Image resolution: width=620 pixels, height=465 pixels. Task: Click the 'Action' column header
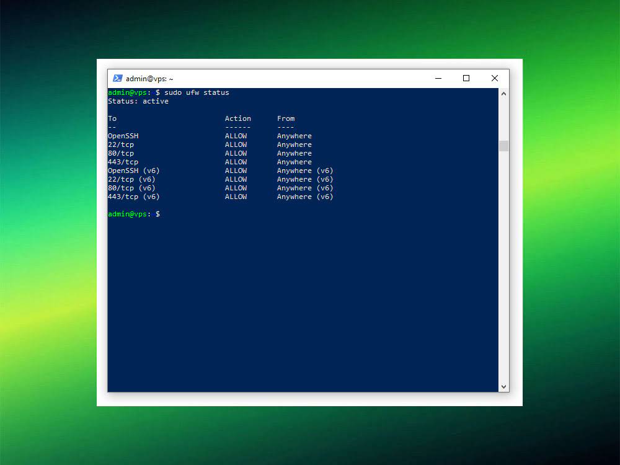pyautogui.click(x=237, y=118)
